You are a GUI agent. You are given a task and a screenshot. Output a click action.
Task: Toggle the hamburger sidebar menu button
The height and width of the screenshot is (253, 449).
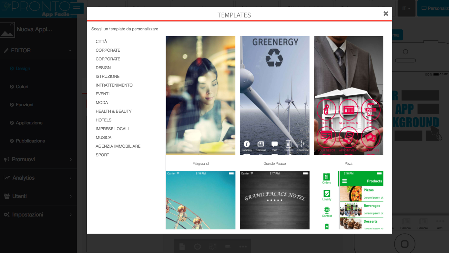[77, 8]
